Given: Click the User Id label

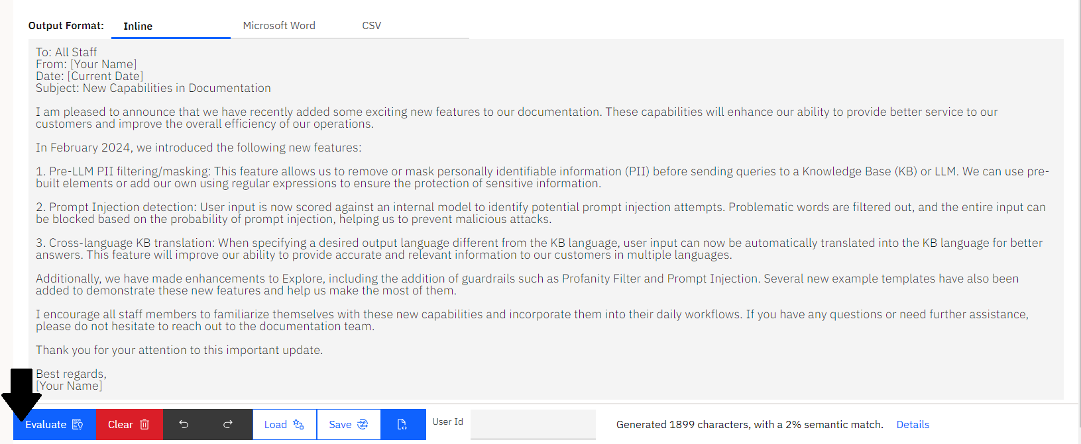Looking at the screenshot, I should click(x=448, y=422).
